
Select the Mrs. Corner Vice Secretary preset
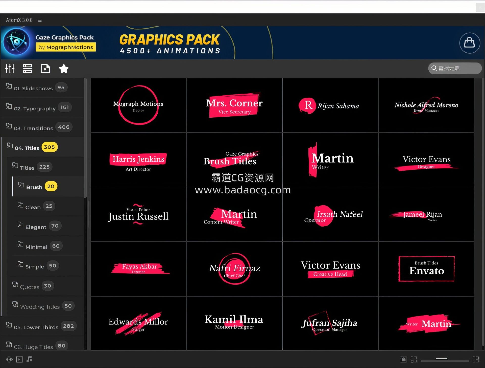pyautogui.click(x=234, y=105)
